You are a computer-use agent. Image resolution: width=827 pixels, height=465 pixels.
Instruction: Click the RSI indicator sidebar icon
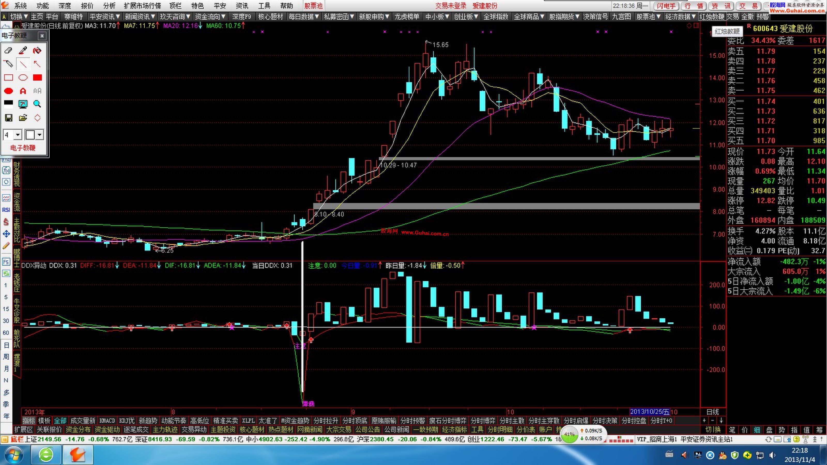(x=6, y=210)
